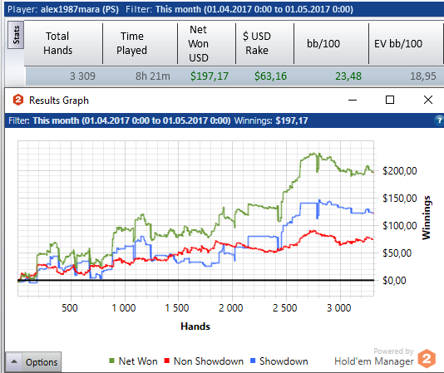Click the Hands axis title

tap(195, 326)
